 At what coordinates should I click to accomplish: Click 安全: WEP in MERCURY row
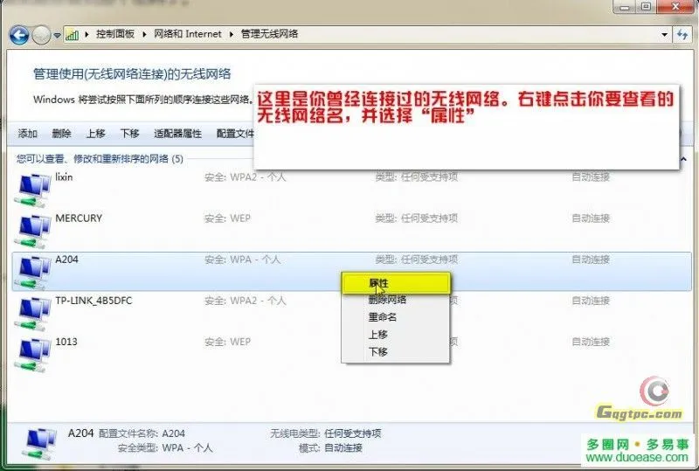[x=227, y=218]
